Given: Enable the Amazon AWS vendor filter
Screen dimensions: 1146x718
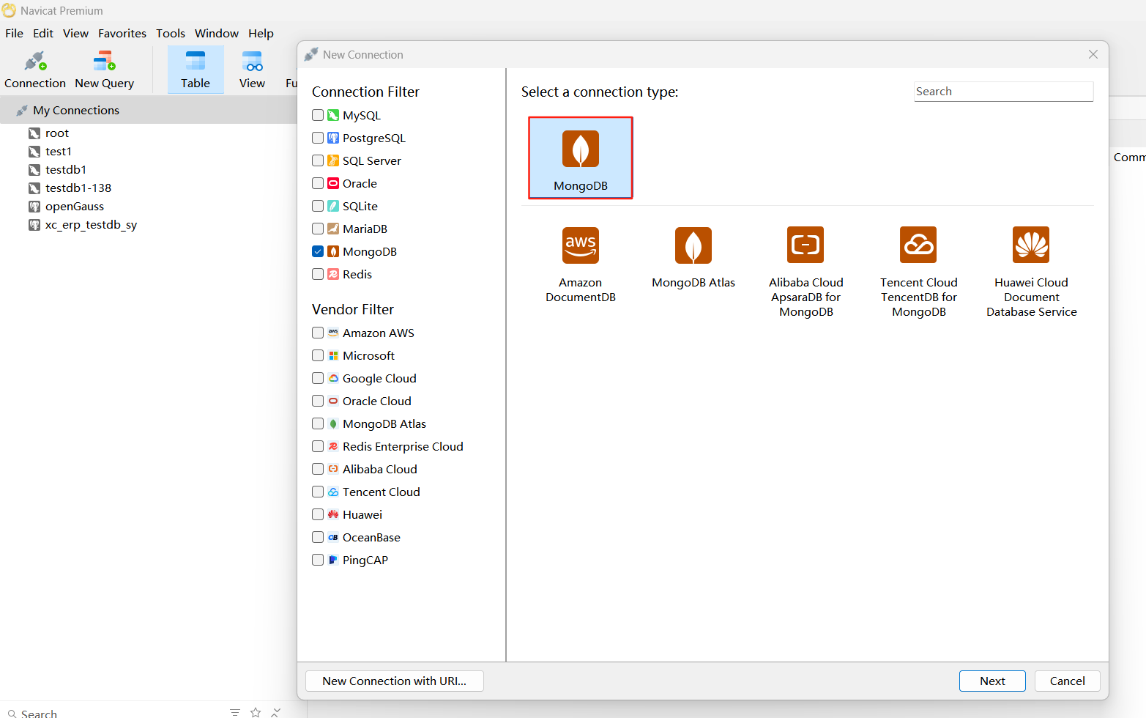Looking at the screenshot, I should [318, 333].
